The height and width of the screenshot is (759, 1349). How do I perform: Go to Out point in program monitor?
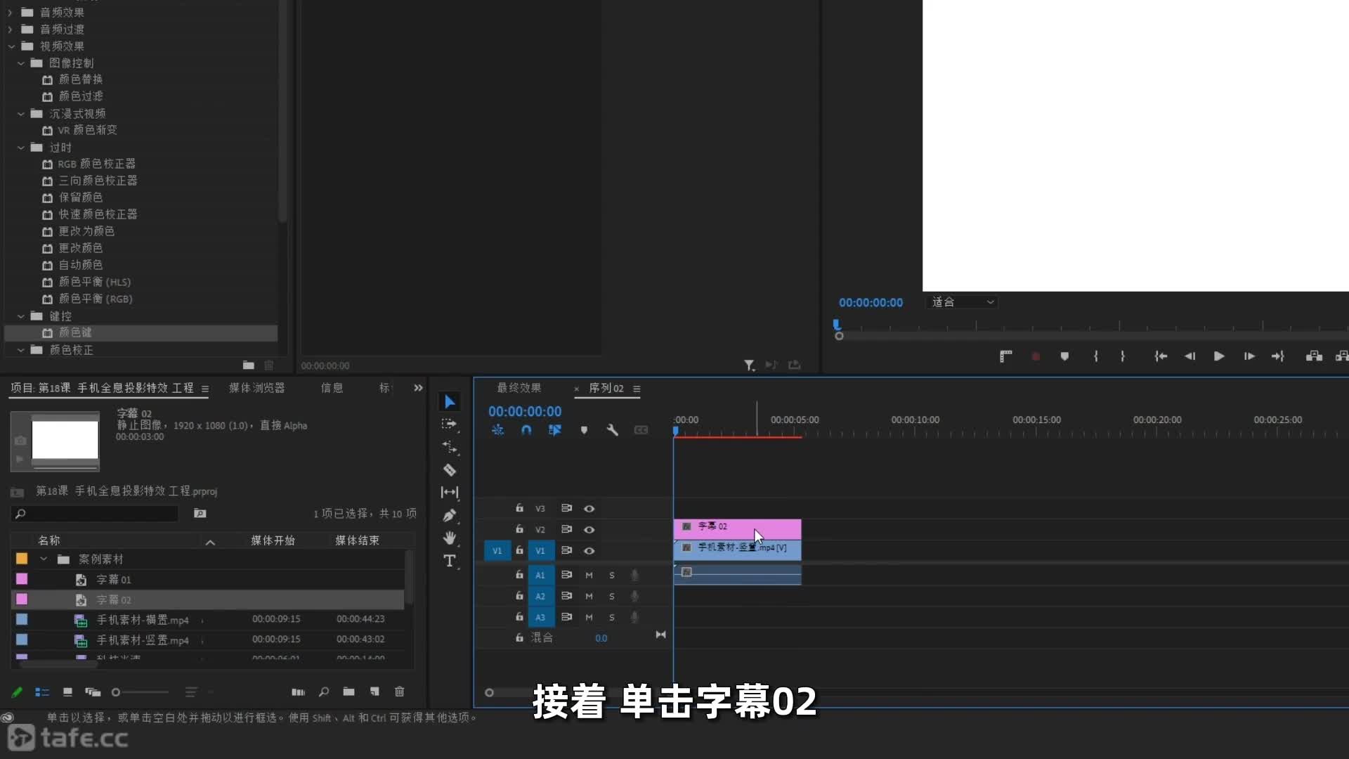1278,356
